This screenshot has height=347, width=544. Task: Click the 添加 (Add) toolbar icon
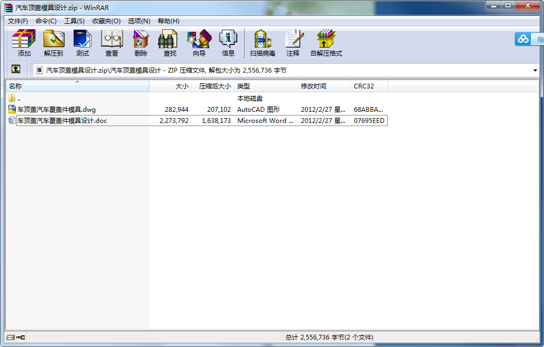tap(24, 43)
